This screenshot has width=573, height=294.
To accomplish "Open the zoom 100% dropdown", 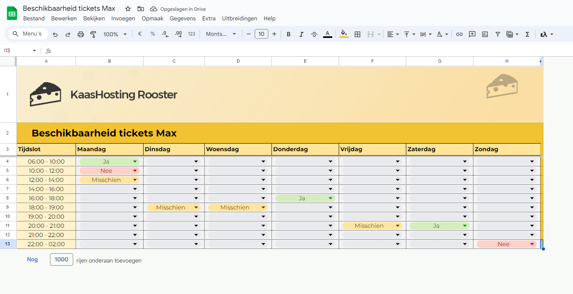I will pyautogui.click(x=115, y=34).
